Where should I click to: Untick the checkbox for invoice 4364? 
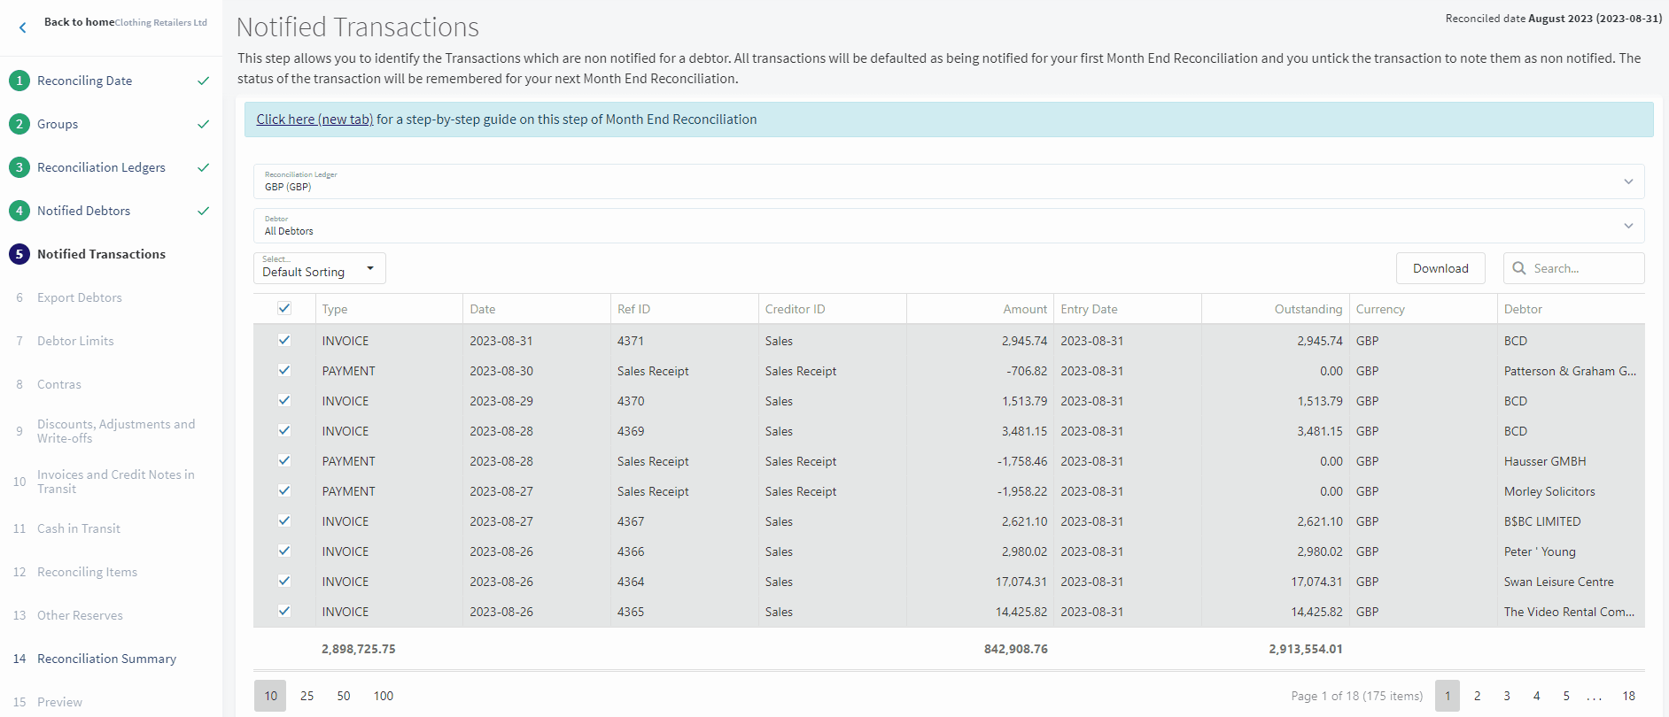coord(284,581)
